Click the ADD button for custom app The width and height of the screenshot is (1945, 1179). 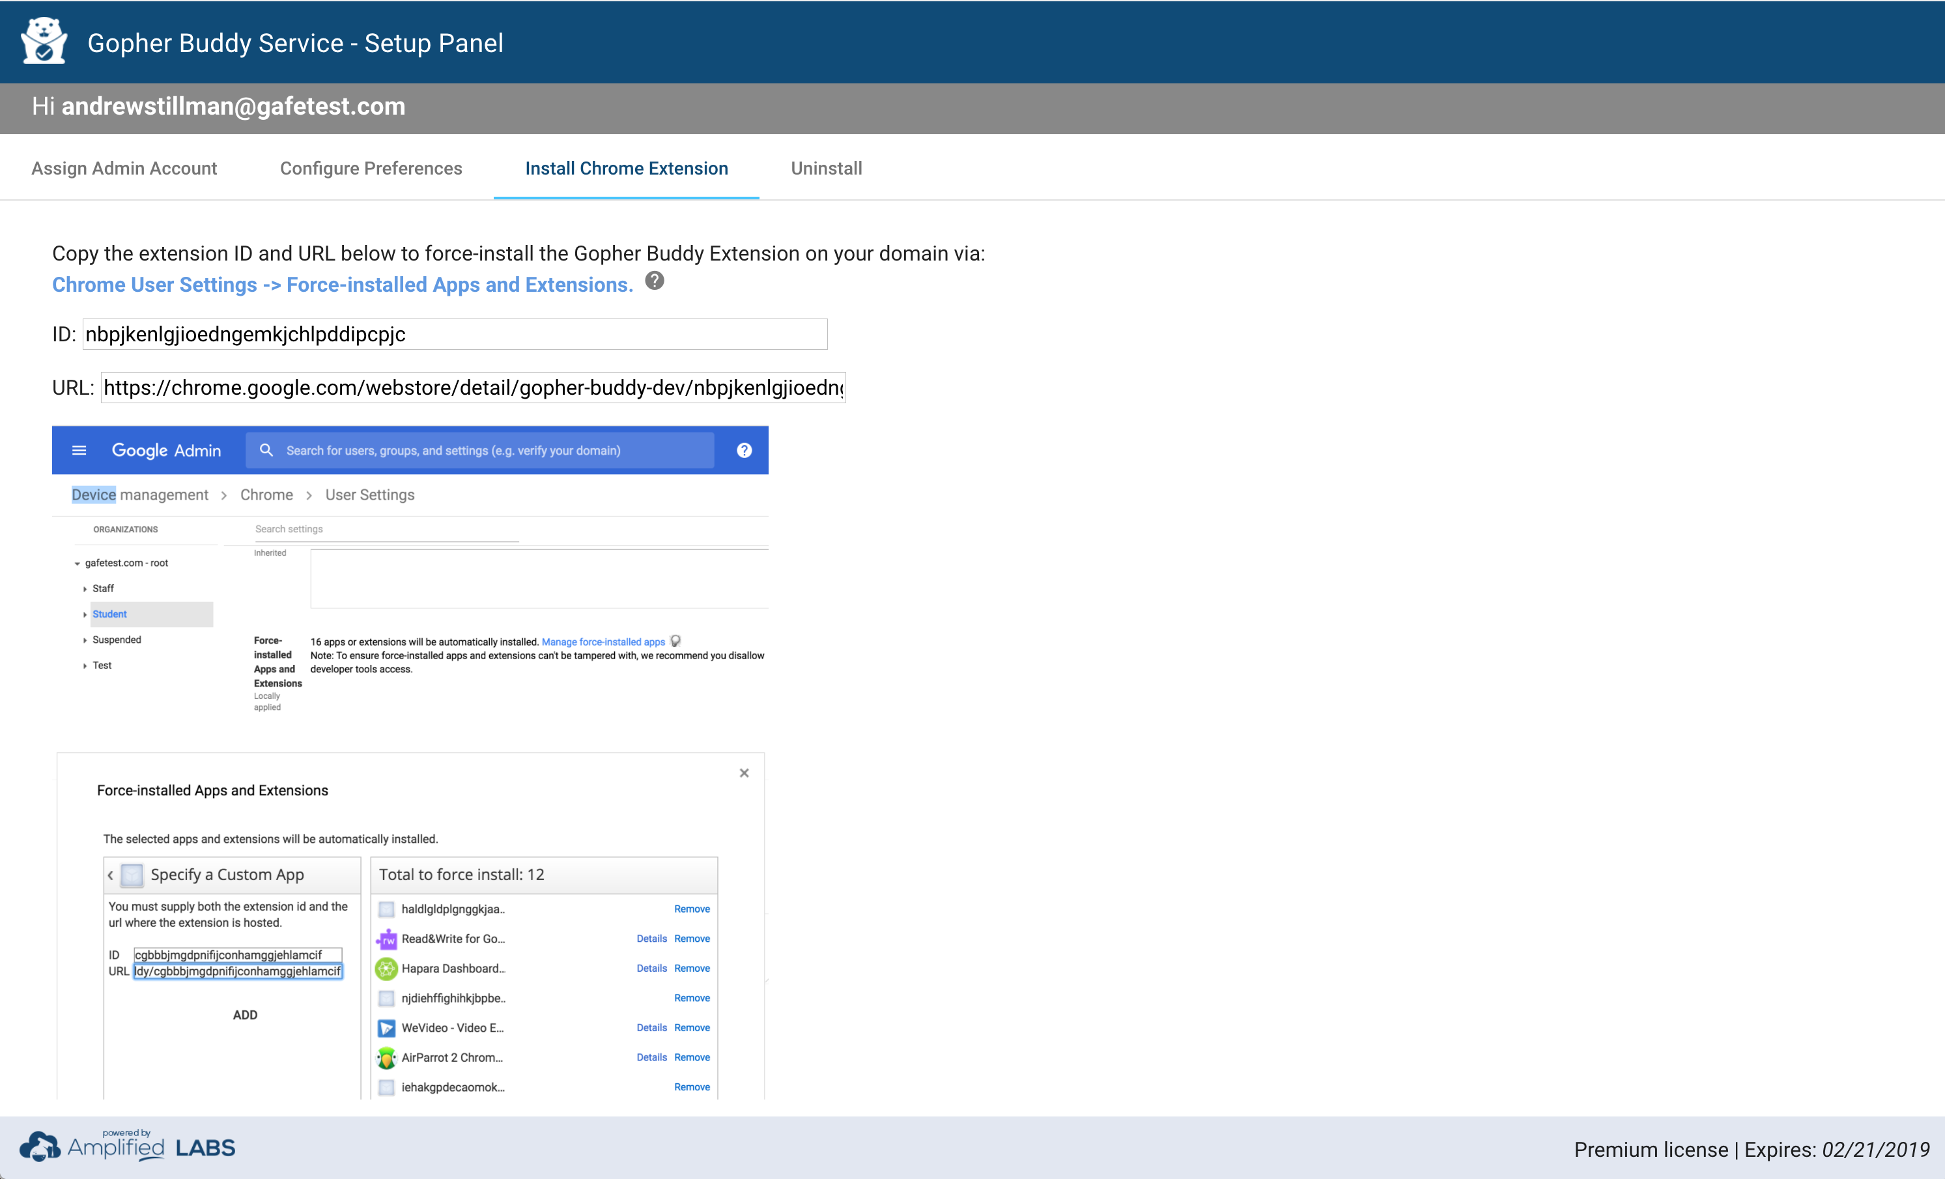pyautogui.click(x=245, y=1015)
